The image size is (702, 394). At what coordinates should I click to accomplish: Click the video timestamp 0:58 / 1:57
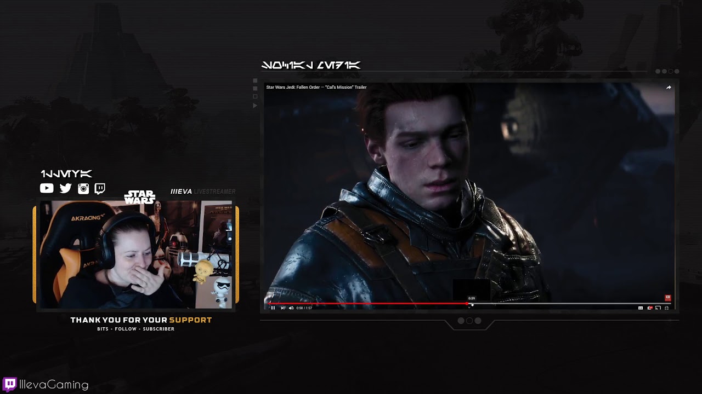click(x=304, y=308)
